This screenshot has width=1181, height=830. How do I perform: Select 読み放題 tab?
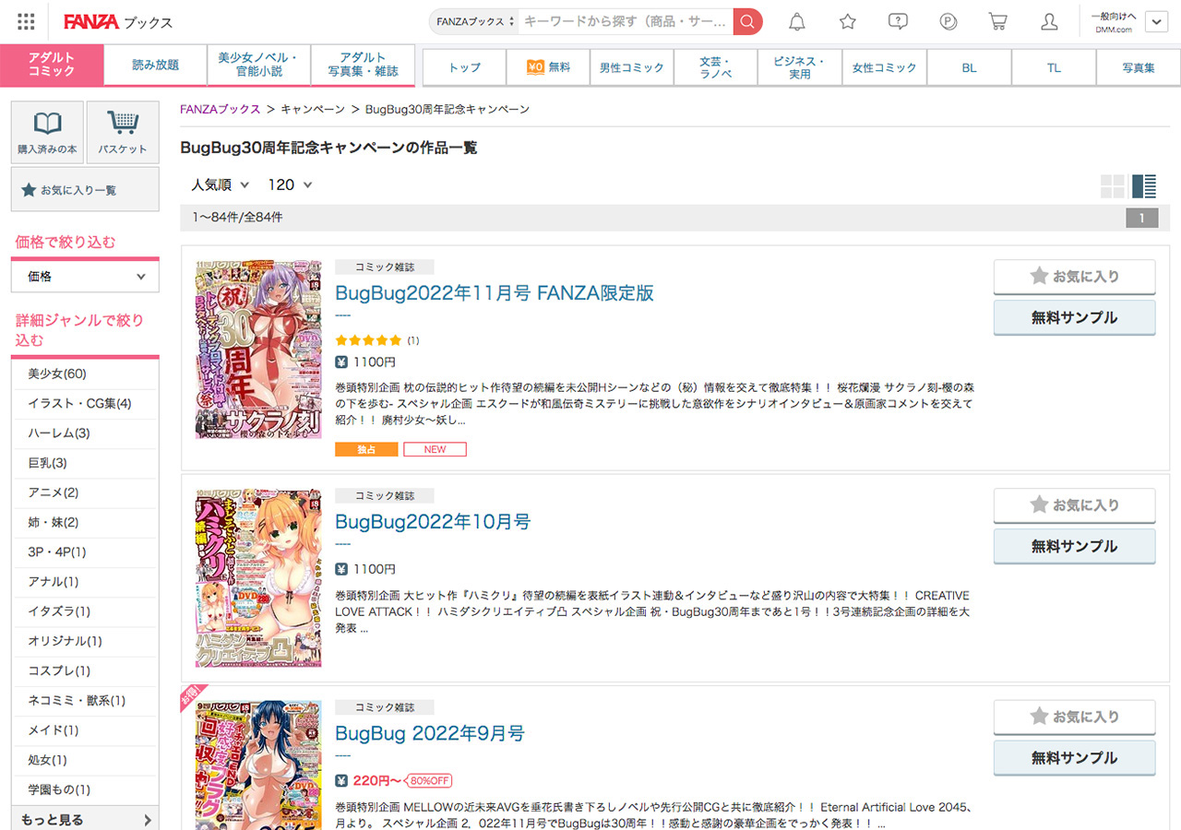(x=155, y=65)
